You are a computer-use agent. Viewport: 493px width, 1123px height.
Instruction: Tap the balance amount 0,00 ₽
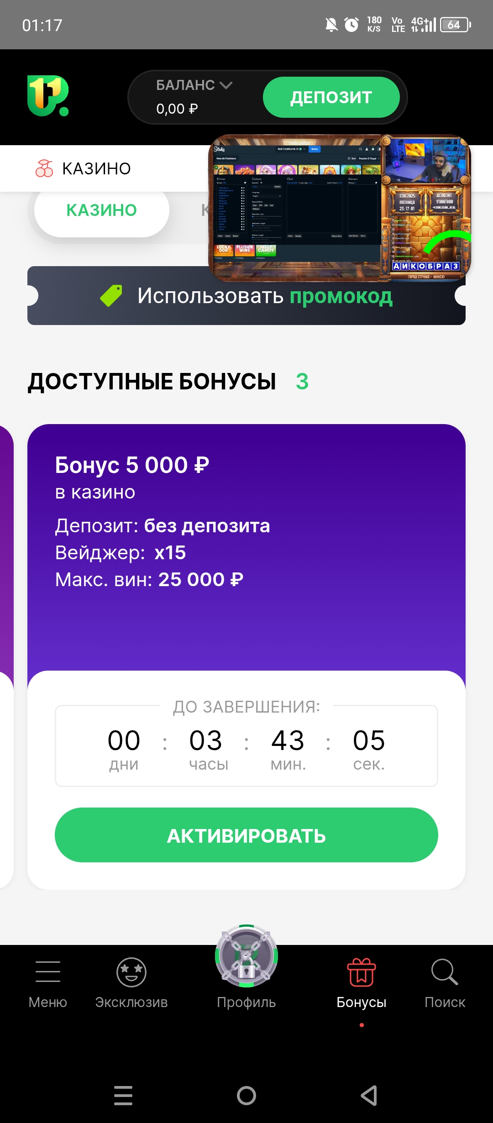pos(177,109)
